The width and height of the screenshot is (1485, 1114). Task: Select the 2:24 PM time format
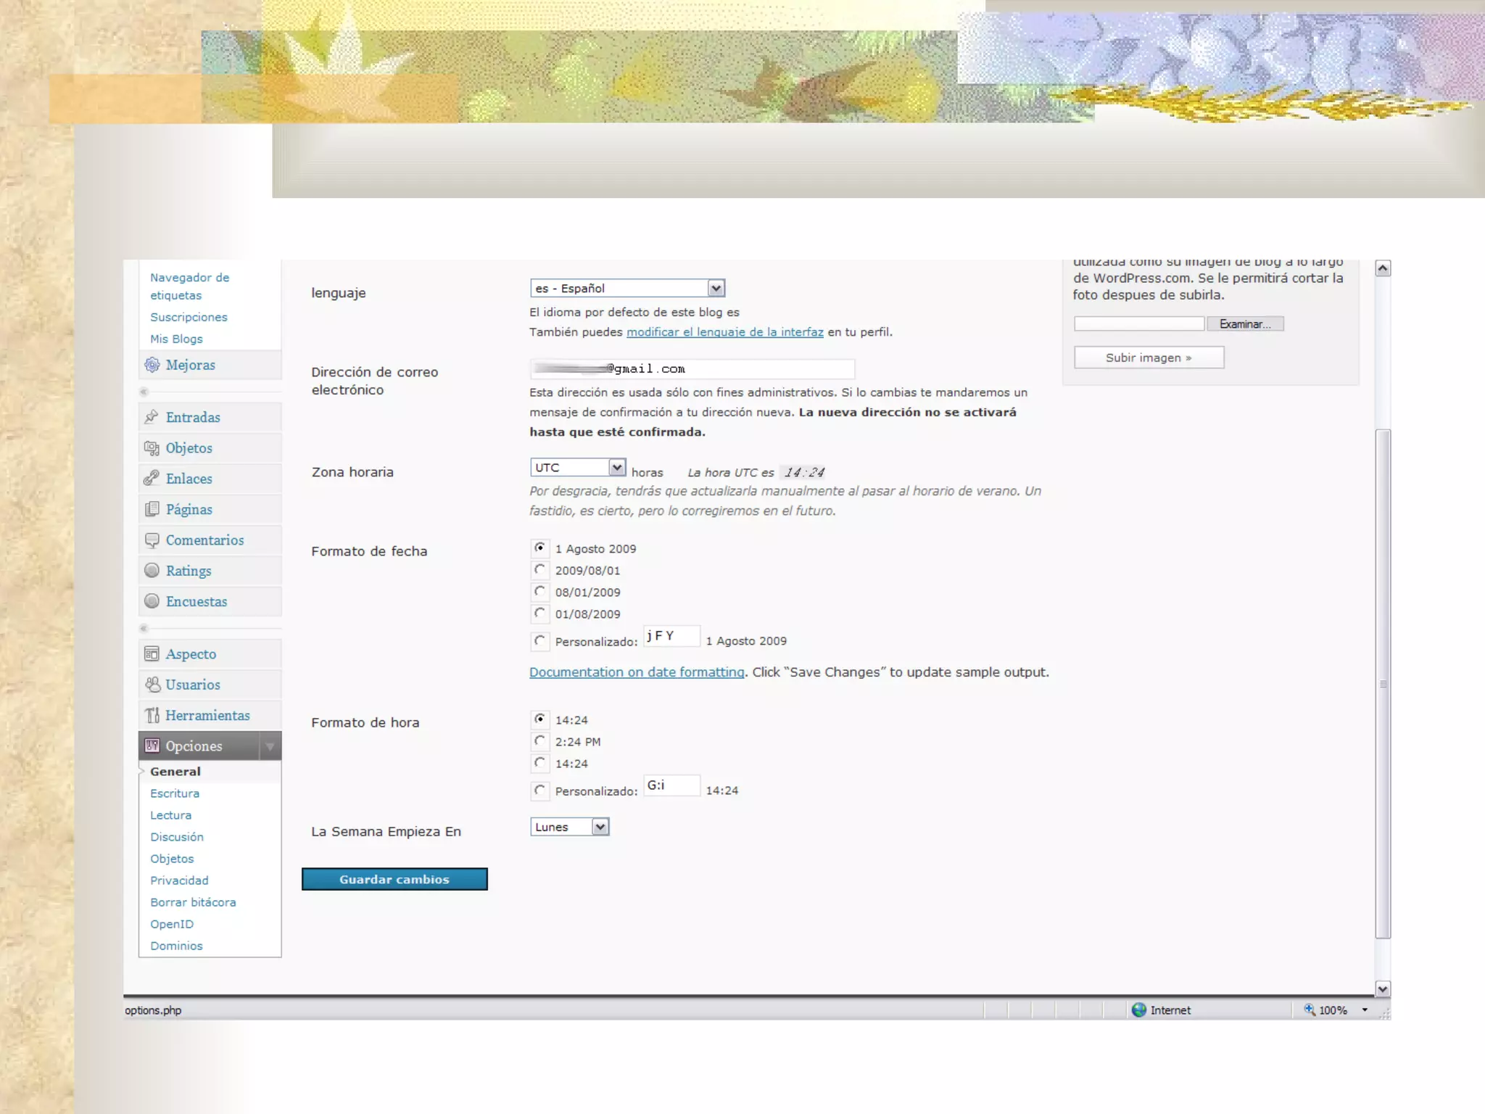coord(539,741)
